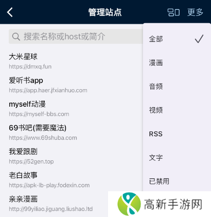Viewport: 211px width, 217px height.
Task: Choose 文字 category in dropdown
Action: point(177,158)
